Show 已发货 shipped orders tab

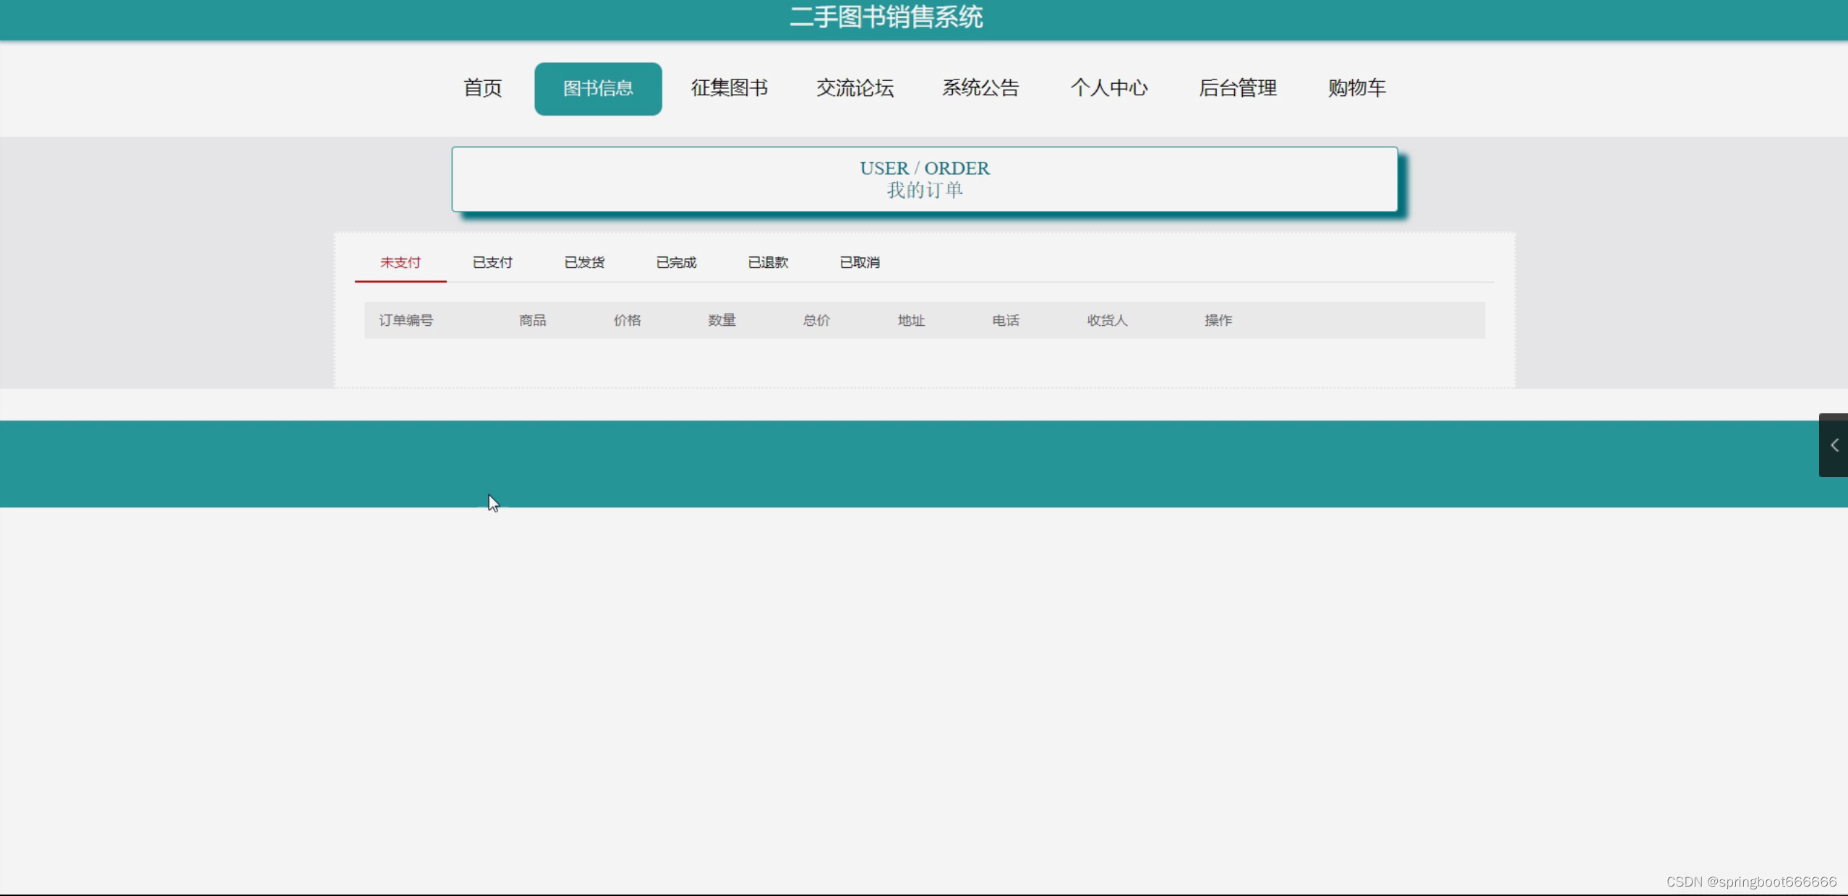point(584,262)
